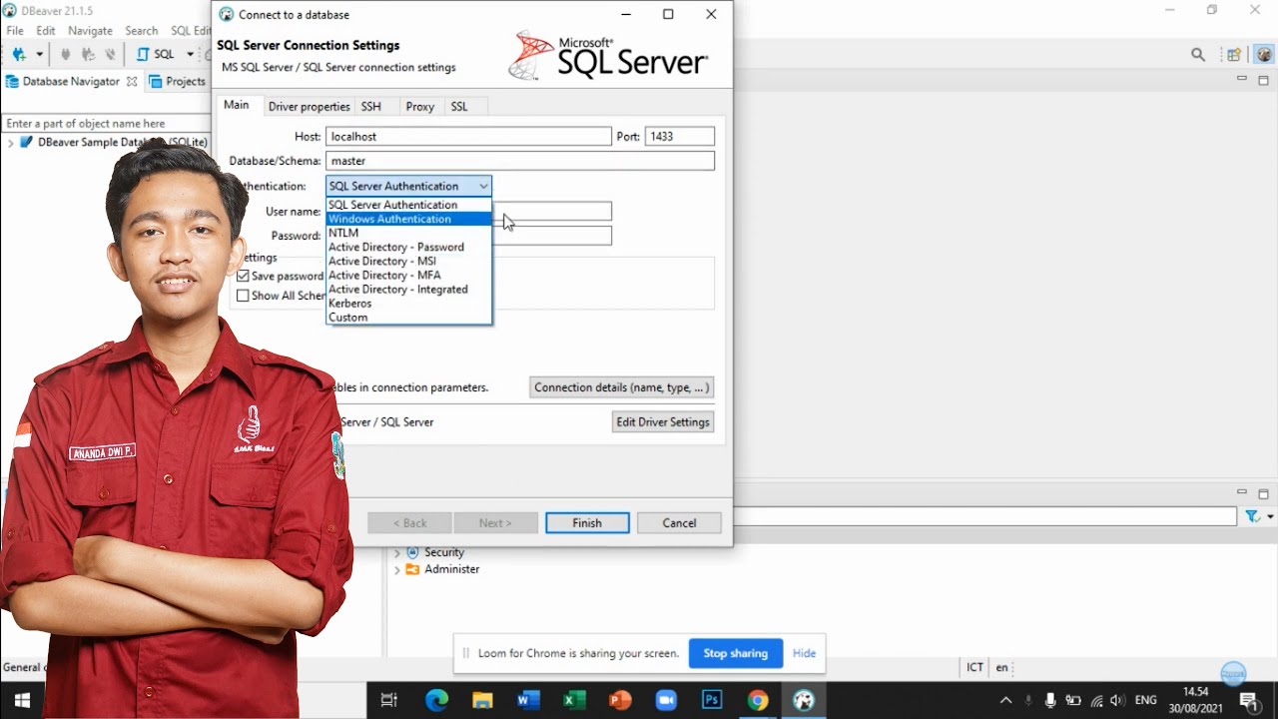This screenshot has height=719, width=1278.
Task: Expand the DBeaver Sample Database node
Action: coord(10,143)
